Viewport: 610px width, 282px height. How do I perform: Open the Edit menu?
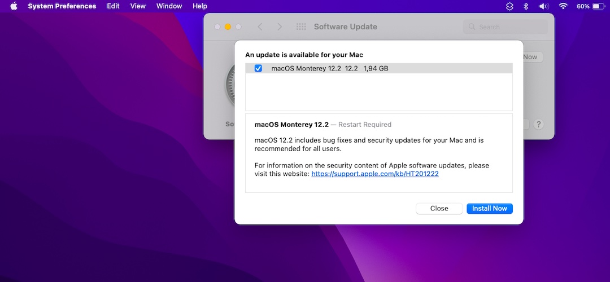pos(113,6)
